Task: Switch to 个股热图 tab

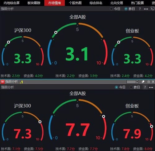Action: point(75,3)
